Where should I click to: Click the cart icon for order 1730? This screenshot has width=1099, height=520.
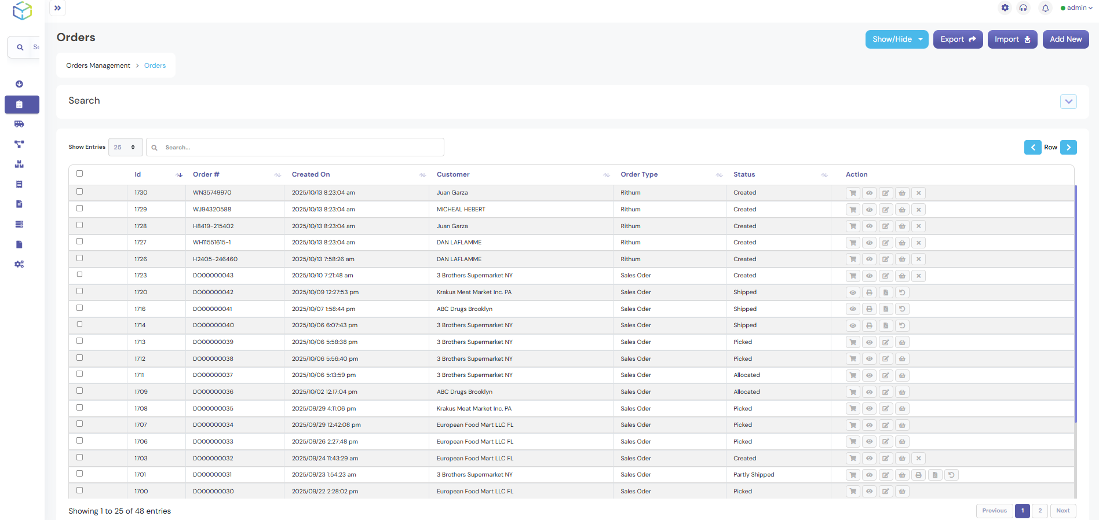[x=853, y=193]
